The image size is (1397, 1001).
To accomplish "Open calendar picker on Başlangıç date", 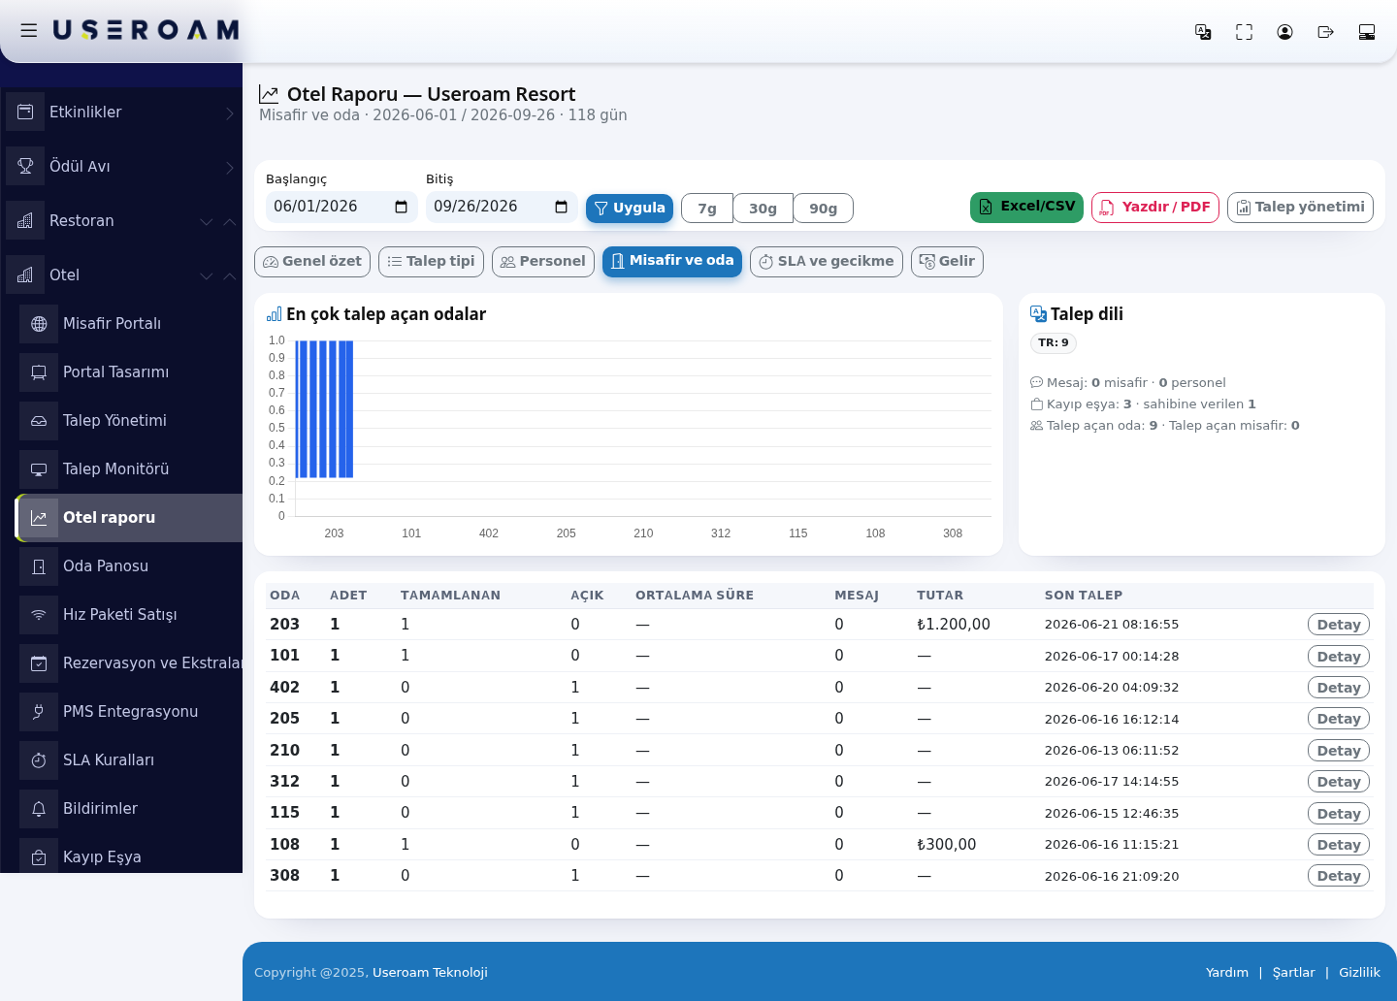I will 401,207.
